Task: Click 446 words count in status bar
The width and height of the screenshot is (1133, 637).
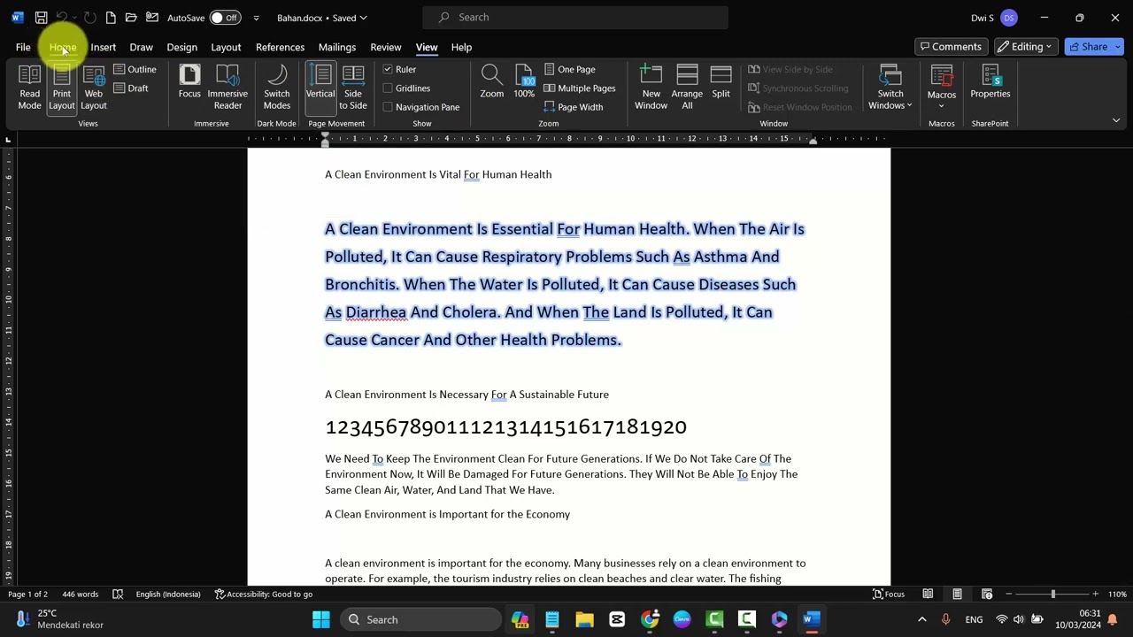Action: (80, 594)
